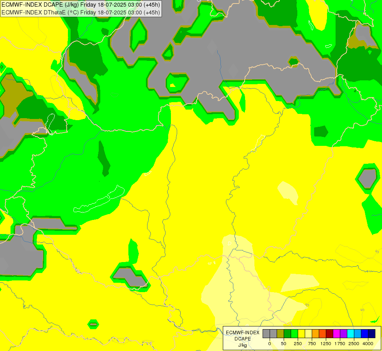The height and width of the screenshot is (351, 382).
Task: Select the dark green legend swatch after 50
Action: (x=287, y=333)
